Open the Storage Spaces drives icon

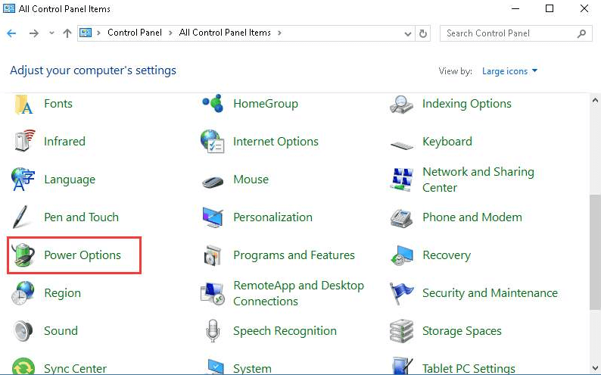(x=401, y=331)
